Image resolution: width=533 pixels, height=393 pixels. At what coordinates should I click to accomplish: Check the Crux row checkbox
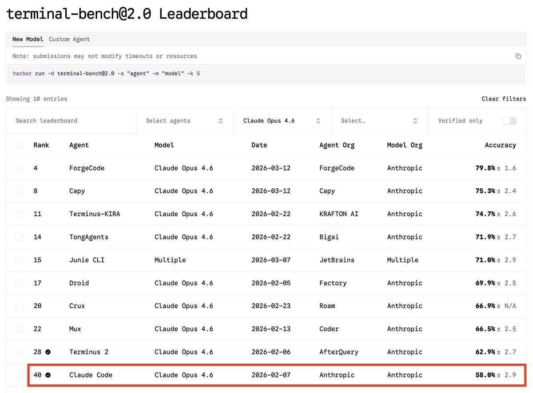[x=19, y=306]
